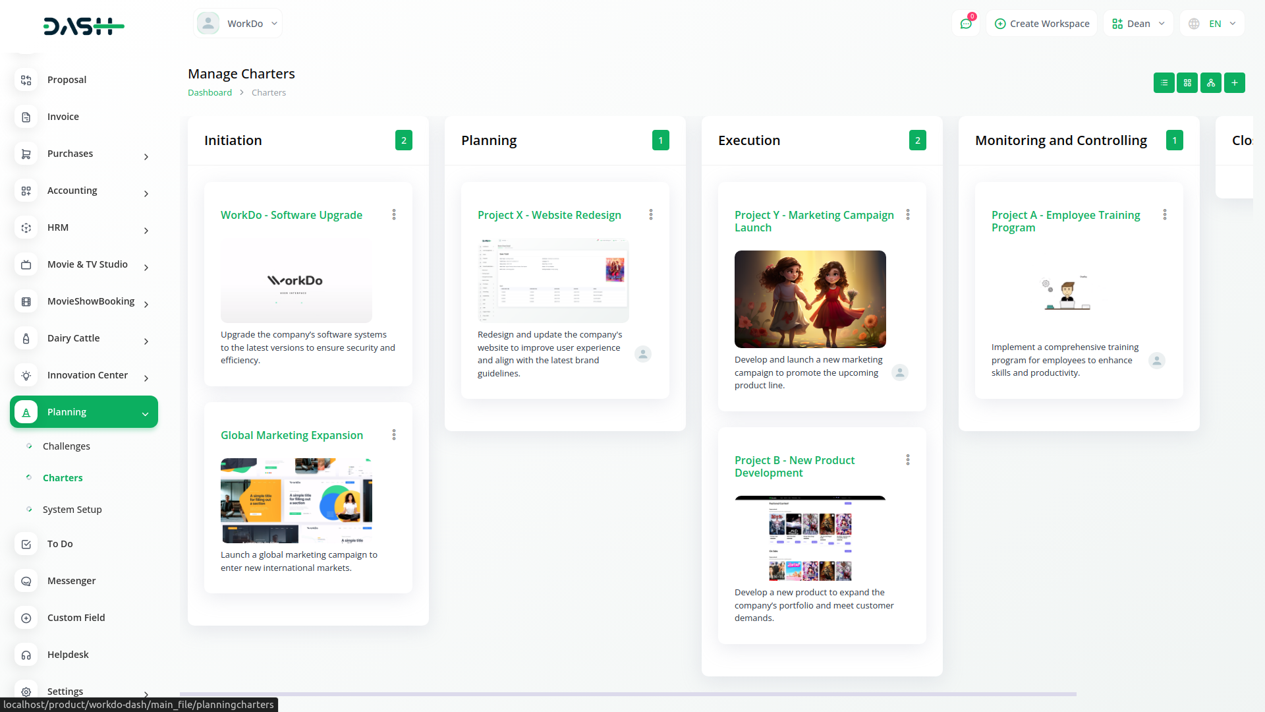Screen dimensions: 1265x712
Task: Switch to grid view icon
Action: [x=1187, y=83]
